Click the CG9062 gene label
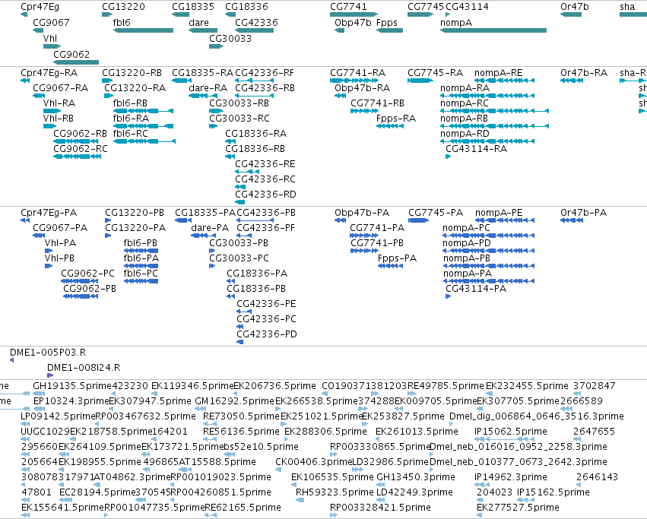This screenshot has width=647, height=519. pyautogui.click(x=71, y=55)
